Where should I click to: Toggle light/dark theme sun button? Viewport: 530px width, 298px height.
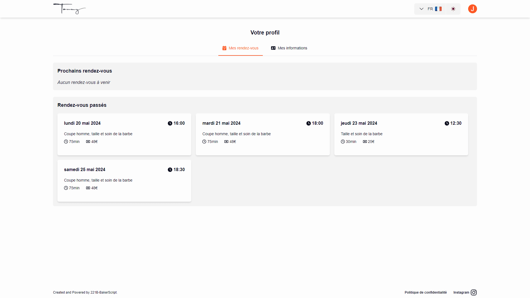coord(453,9)
